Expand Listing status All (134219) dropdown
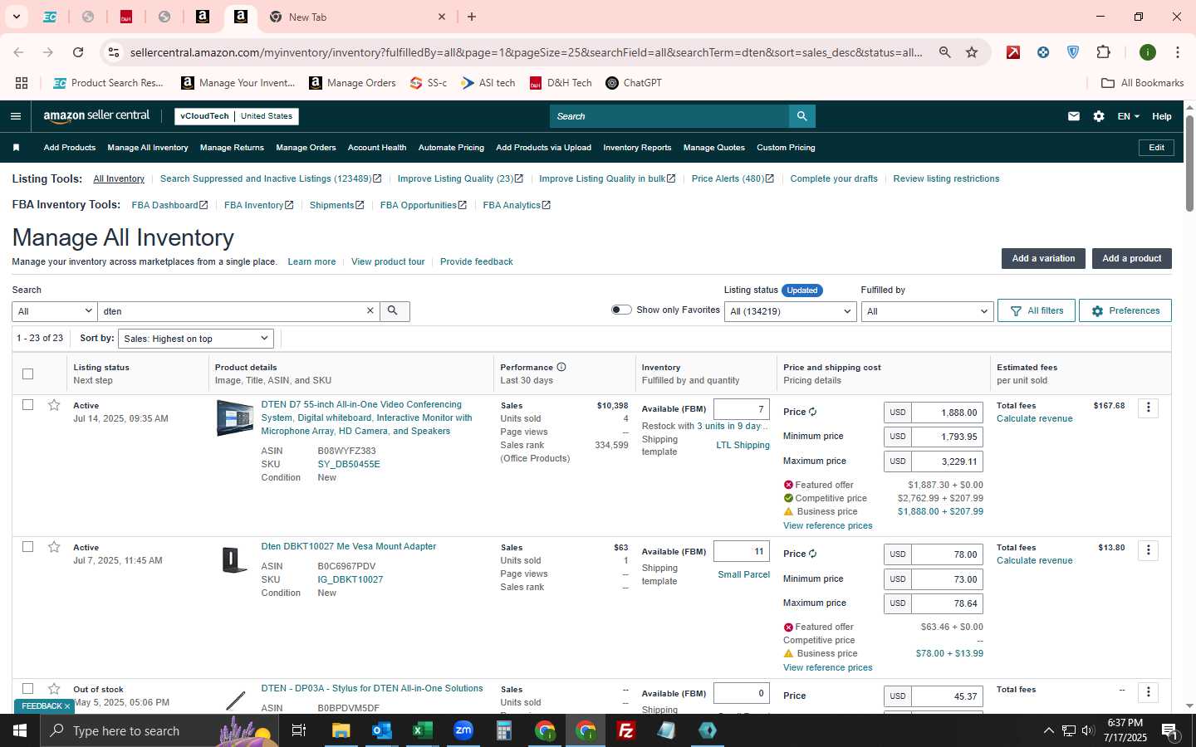Viewport: 1196px width, 747px height. 790,311
